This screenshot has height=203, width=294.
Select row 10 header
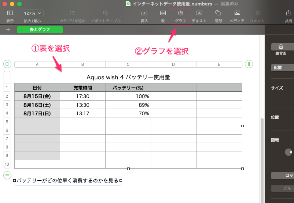pos(7,164)
